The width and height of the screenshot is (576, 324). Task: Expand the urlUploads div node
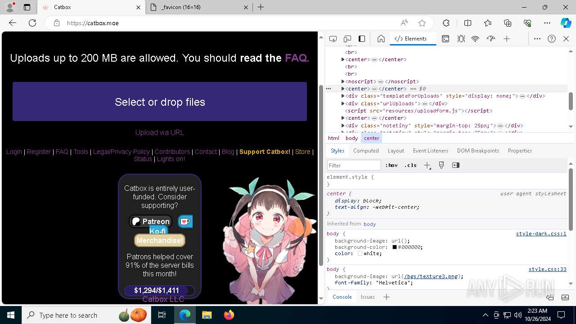click(343, 103)
